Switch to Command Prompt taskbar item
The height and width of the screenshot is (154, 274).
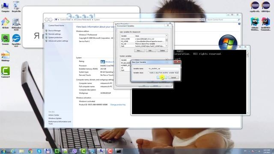[119, 151]
